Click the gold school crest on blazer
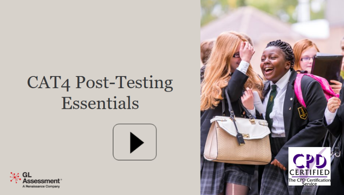 (x=303, y=113)
